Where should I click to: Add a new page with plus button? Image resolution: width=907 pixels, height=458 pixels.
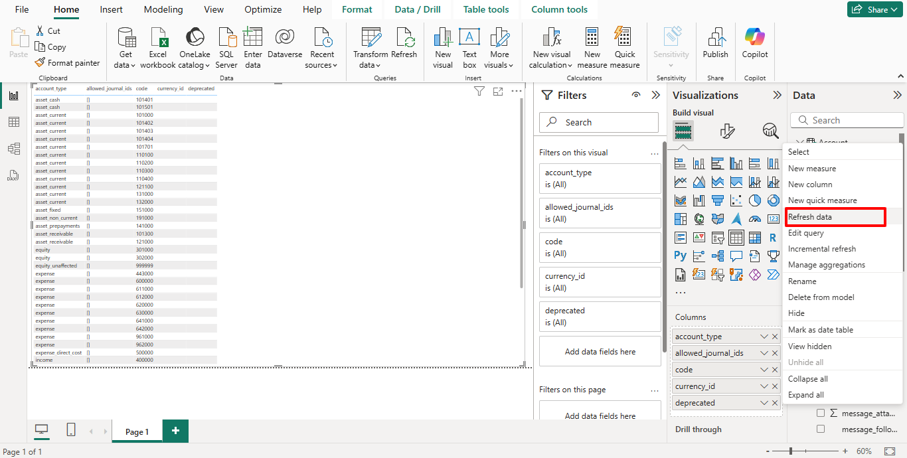tap(175, 431)
